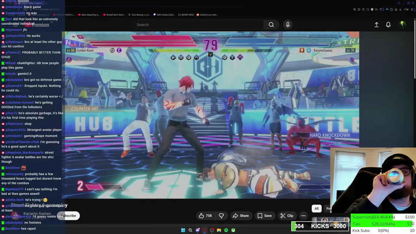Switch to Opera GX in taskbar

tap(204, 230)
